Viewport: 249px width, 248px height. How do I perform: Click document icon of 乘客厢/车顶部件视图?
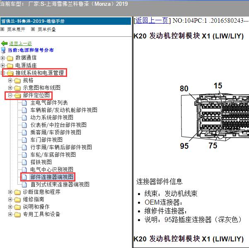(24, 132)
